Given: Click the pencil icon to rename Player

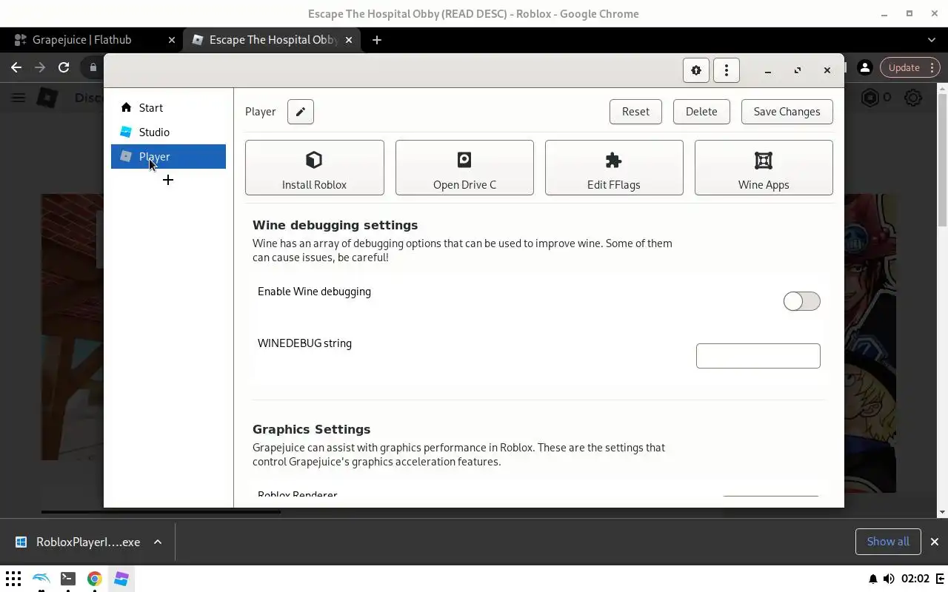Looking at the screenshot, I should 301,112.
